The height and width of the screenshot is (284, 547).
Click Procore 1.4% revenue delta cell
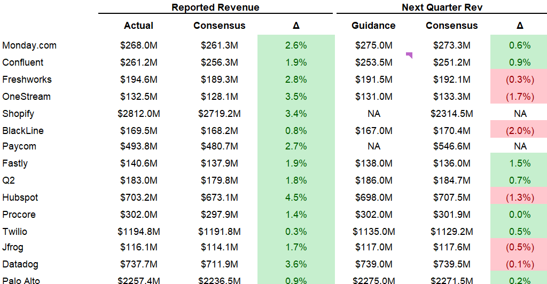click(296, 215)
